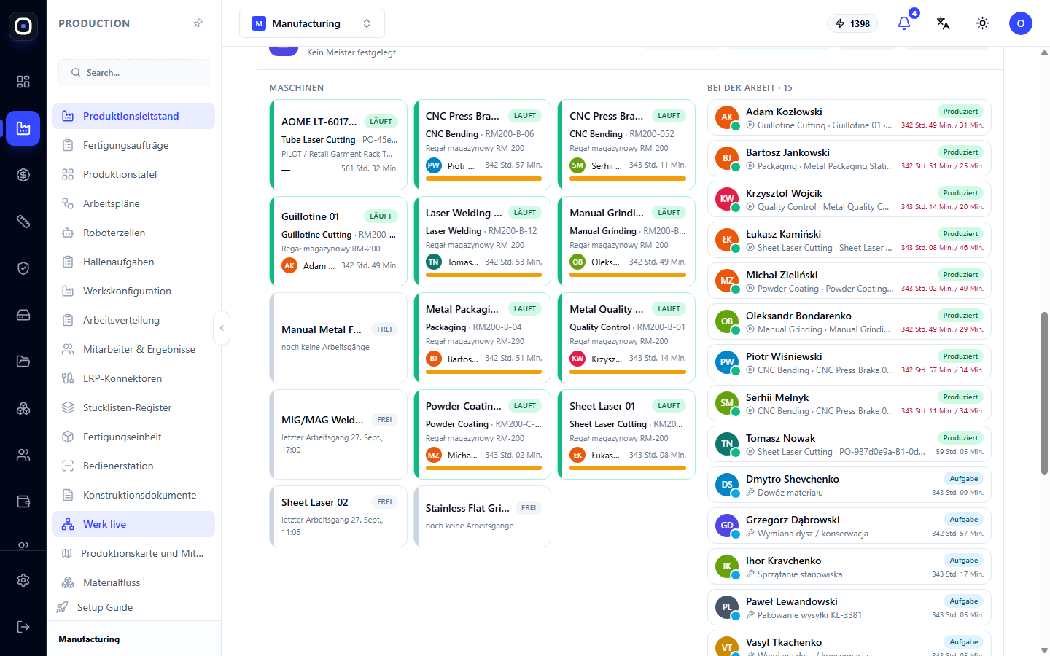Screen dimensions: 1050x656
Task: Select worker Grzegorz Dąbrowski
Action: coord(849,526)
